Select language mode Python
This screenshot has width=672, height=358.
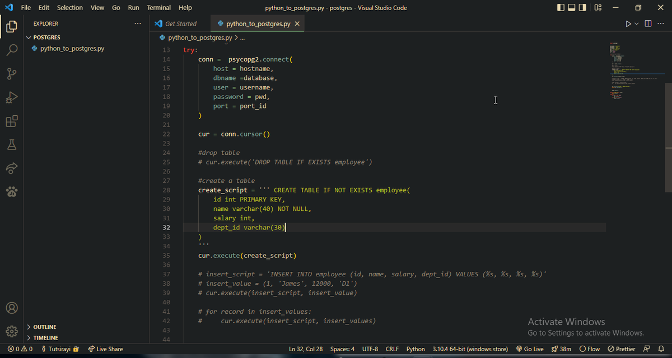tap(416, 349)
